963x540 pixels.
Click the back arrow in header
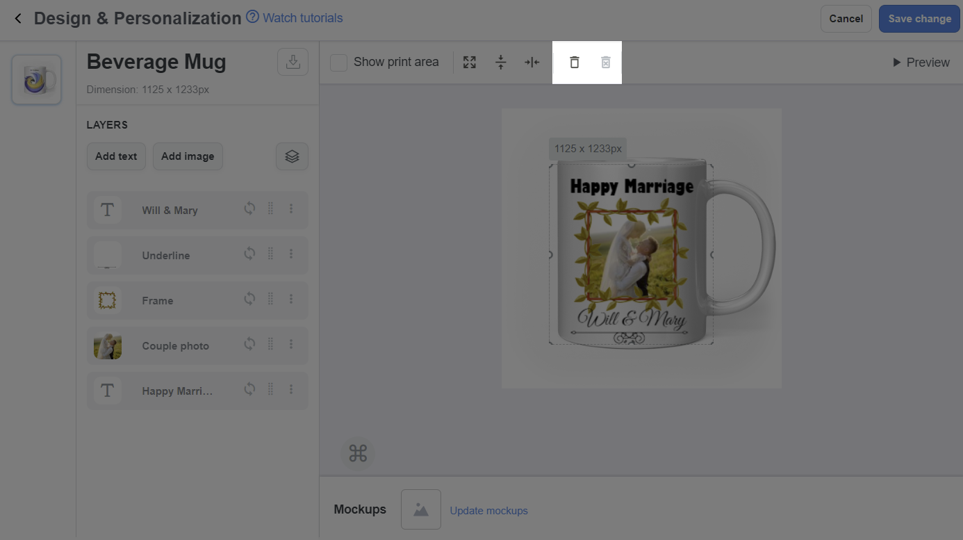pyautogui.click(x=18, y=19)
